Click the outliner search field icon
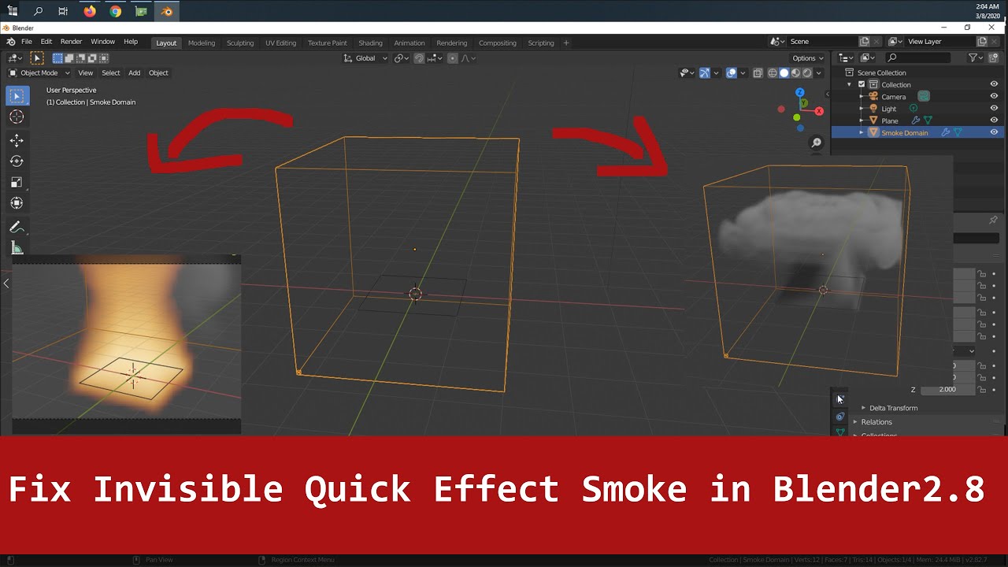Viewport: 1008px width, 567px height. [892, 57]
